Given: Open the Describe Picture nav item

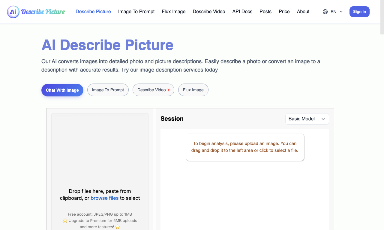Looking at the screenshot, I should coord(93,12).
